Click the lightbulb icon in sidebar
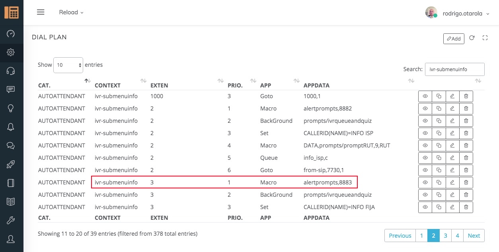The height and width of the screenshot is (252, 499). [11, 108]
